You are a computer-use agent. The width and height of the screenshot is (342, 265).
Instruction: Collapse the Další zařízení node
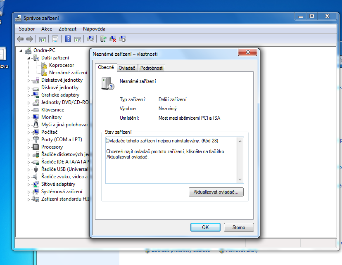click(28, 58)
